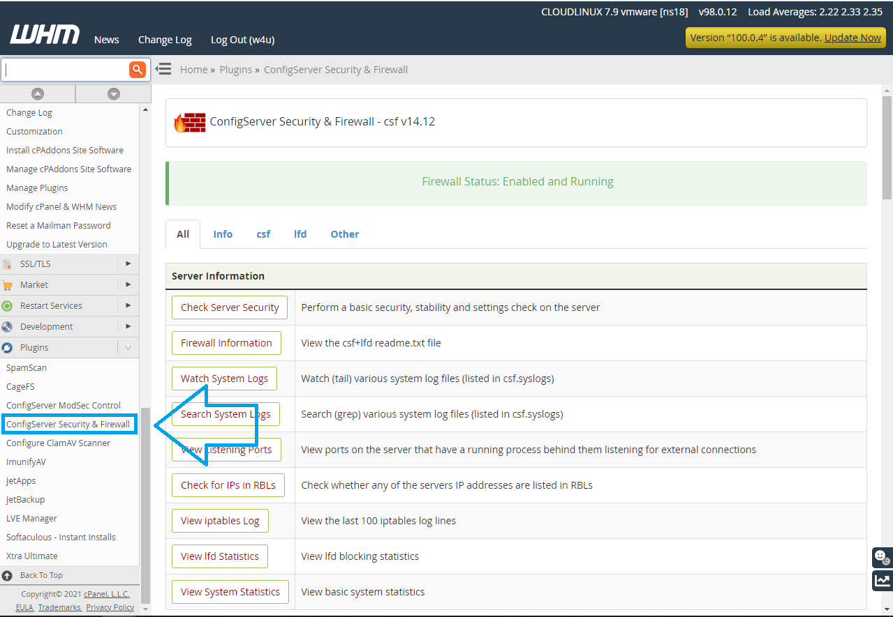Open the News menu item
Screen dimensions: 893x617
coord(107,40)
